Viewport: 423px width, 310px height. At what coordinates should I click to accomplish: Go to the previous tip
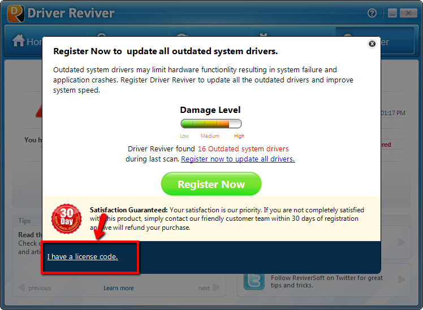[34, 288]
